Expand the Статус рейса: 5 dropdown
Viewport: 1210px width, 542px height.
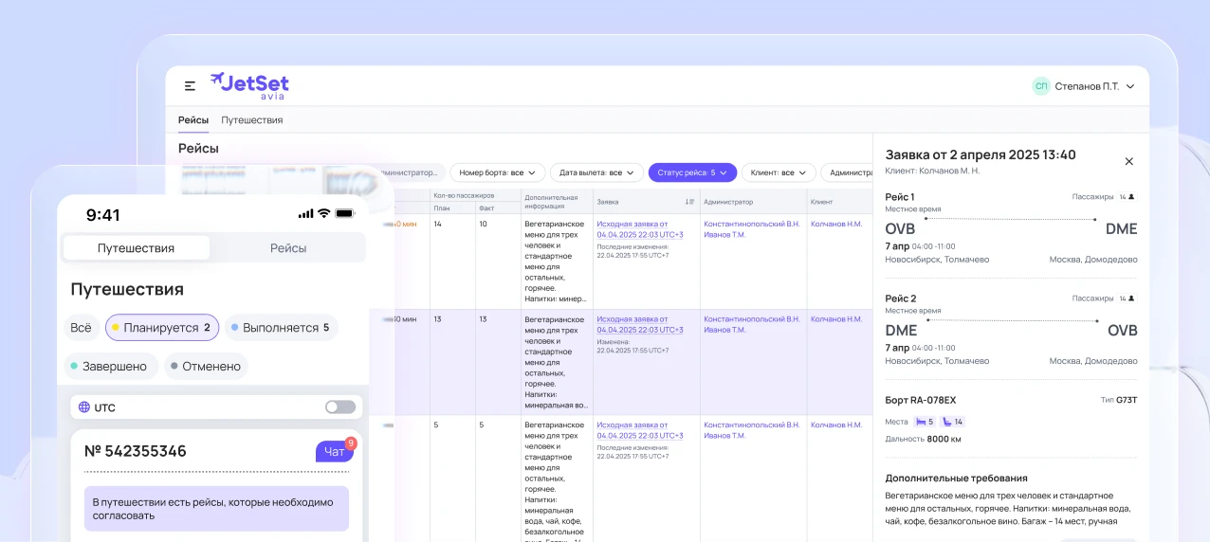point(692,172)
